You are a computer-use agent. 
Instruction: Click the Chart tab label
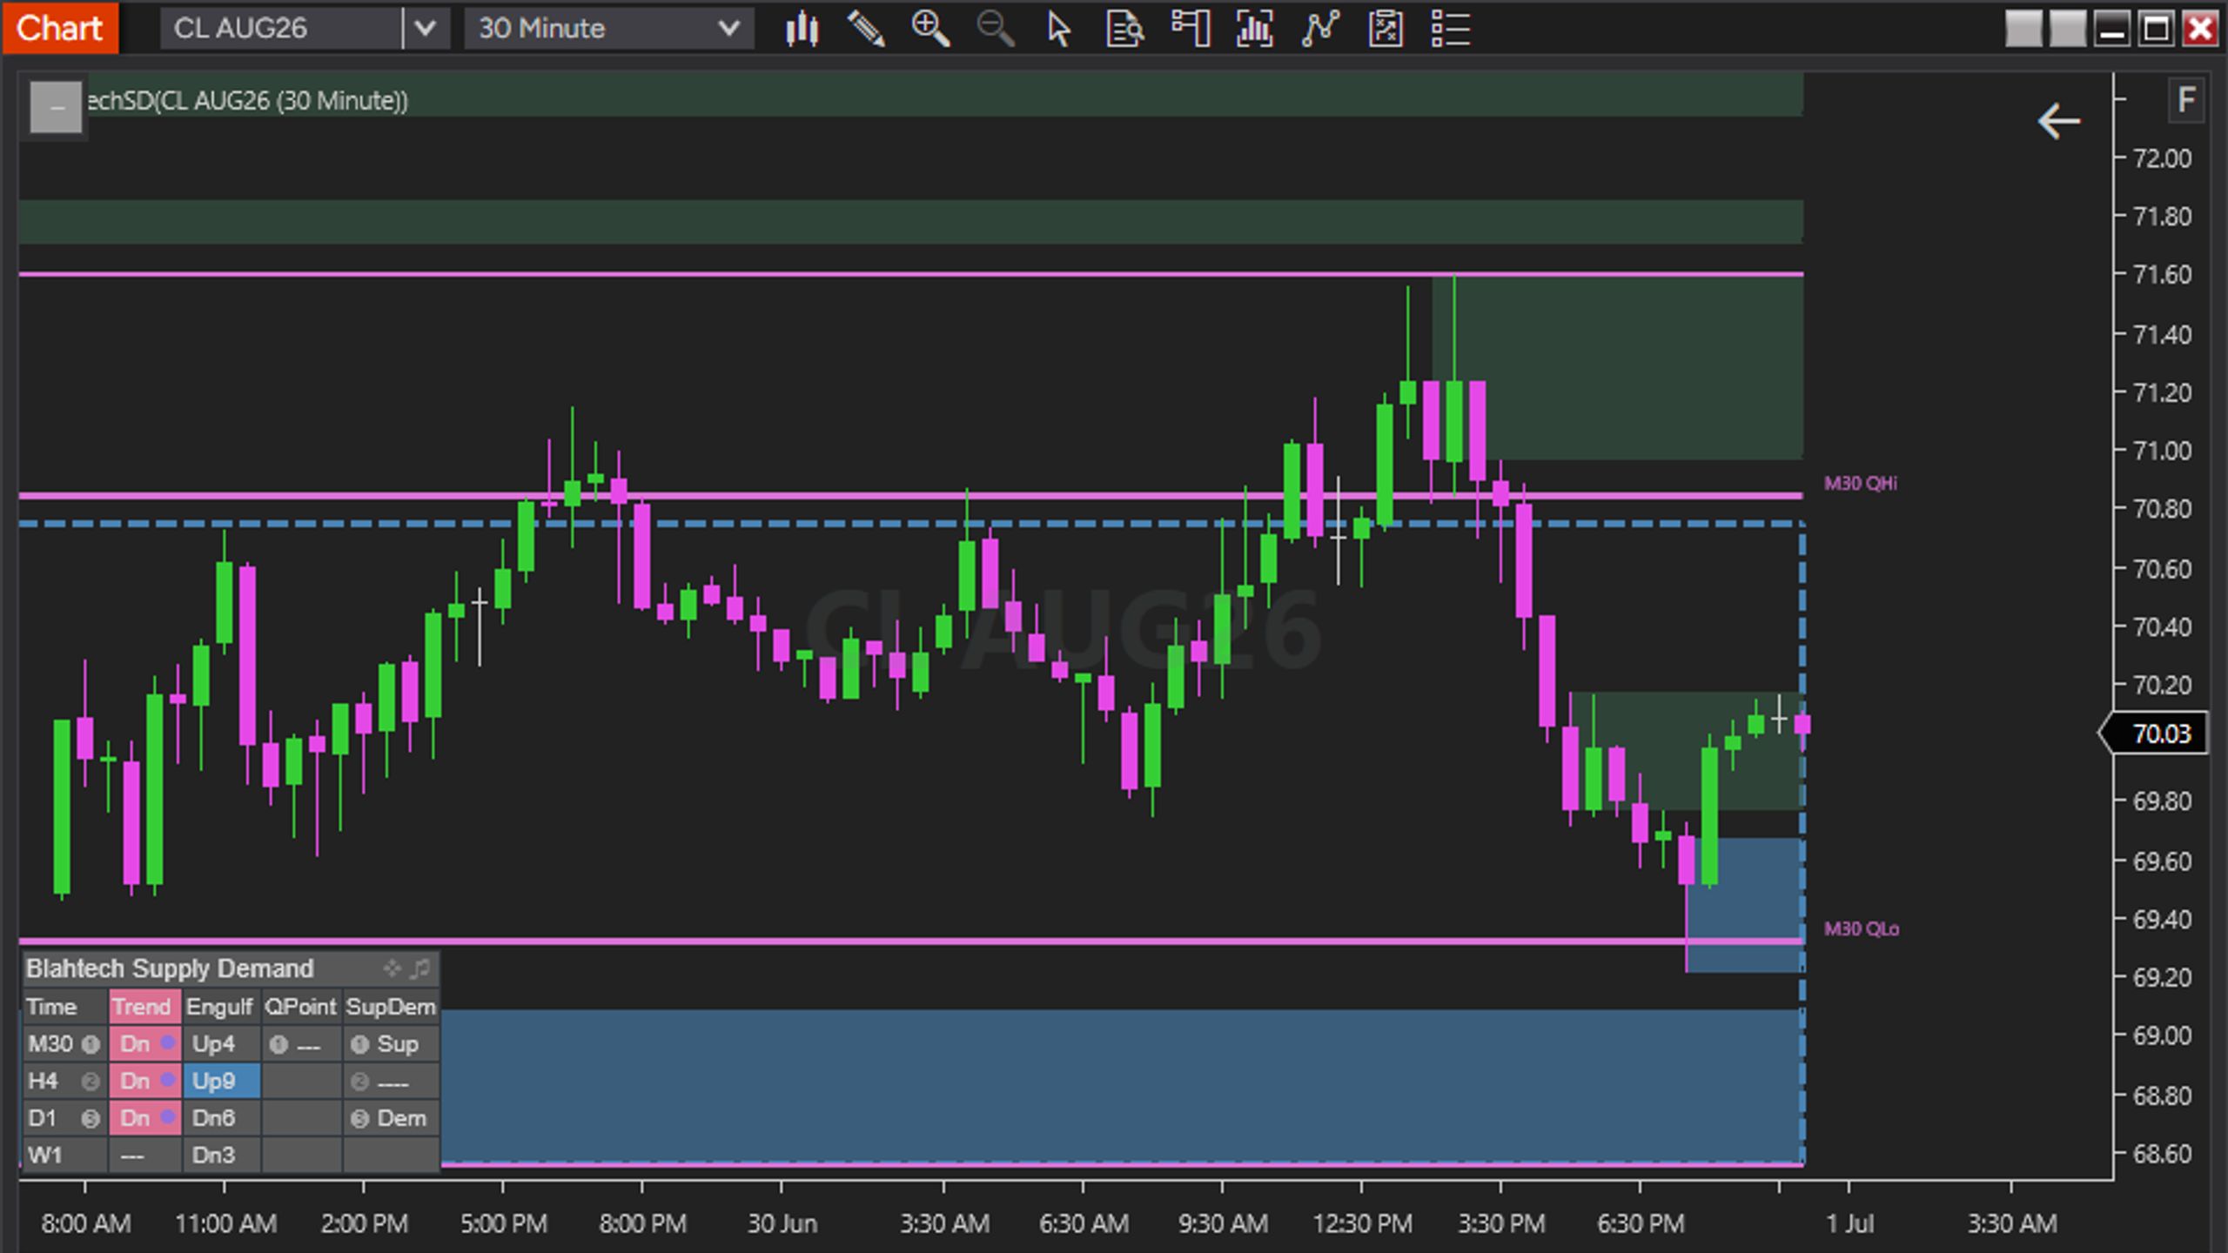[x=59, y=29]
